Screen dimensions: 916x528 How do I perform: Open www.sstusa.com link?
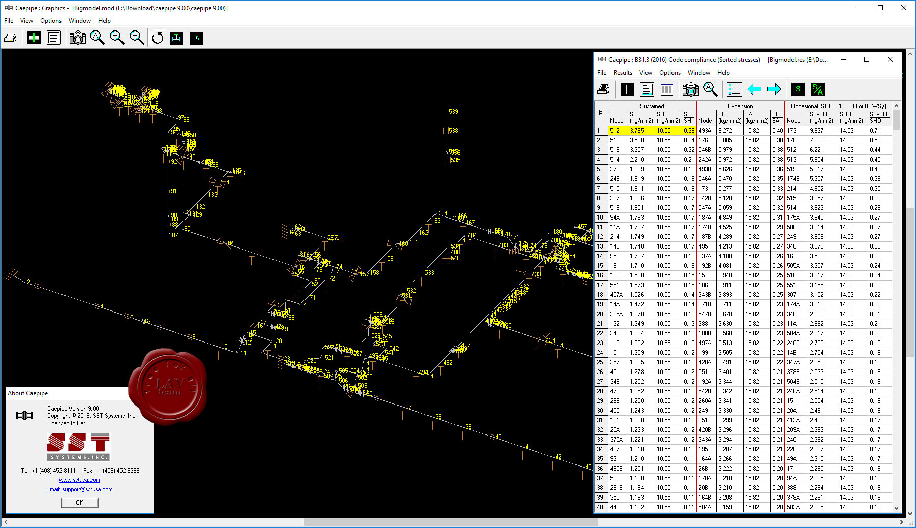coord(79,480)
